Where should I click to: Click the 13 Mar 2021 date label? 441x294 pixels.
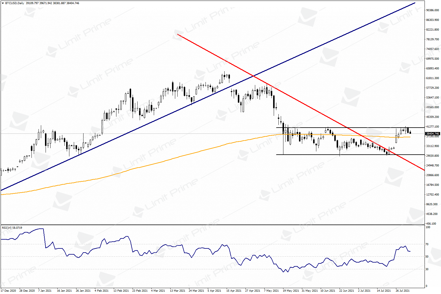(178, 291)
